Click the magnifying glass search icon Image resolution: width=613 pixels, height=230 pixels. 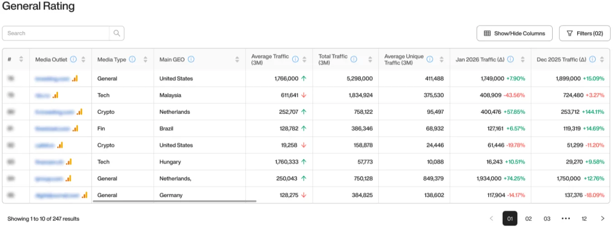coord(117,33)
